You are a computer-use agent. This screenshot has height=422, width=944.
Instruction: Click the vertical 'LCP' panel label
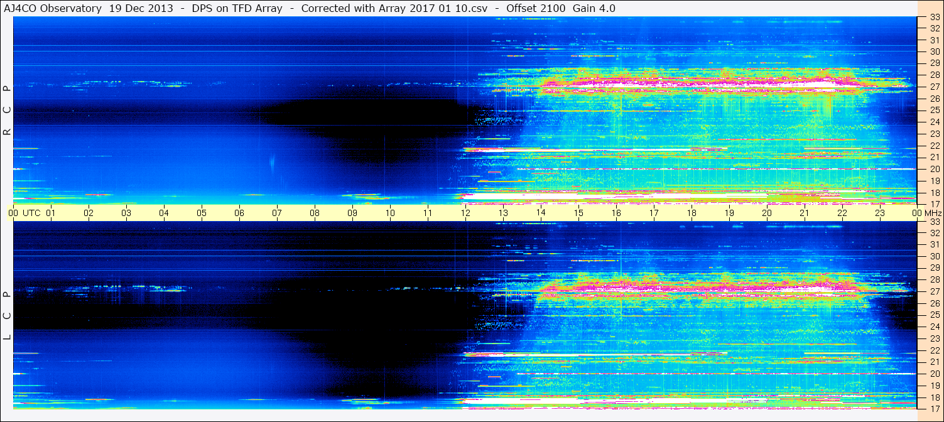tap(8, 316)
